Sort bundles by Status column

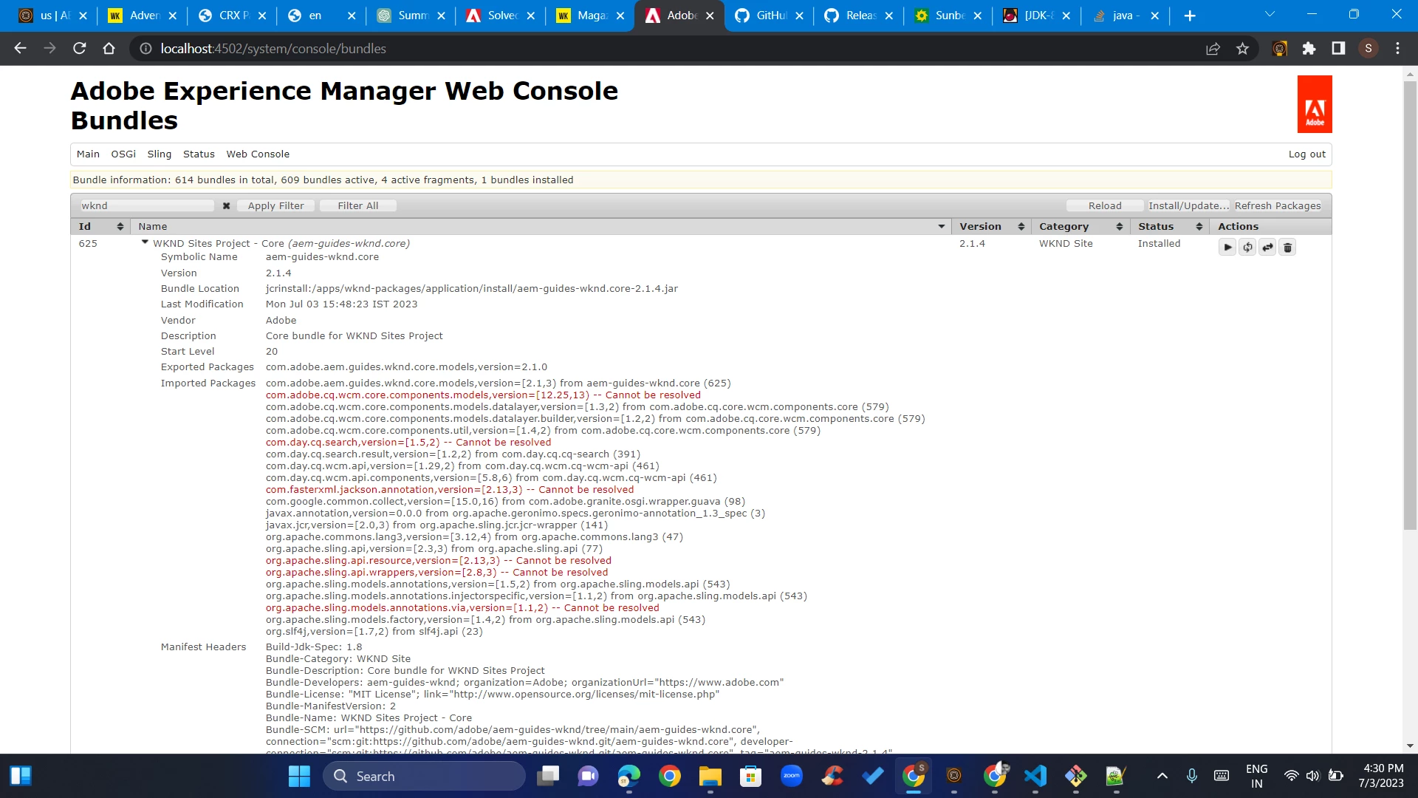1199,227
